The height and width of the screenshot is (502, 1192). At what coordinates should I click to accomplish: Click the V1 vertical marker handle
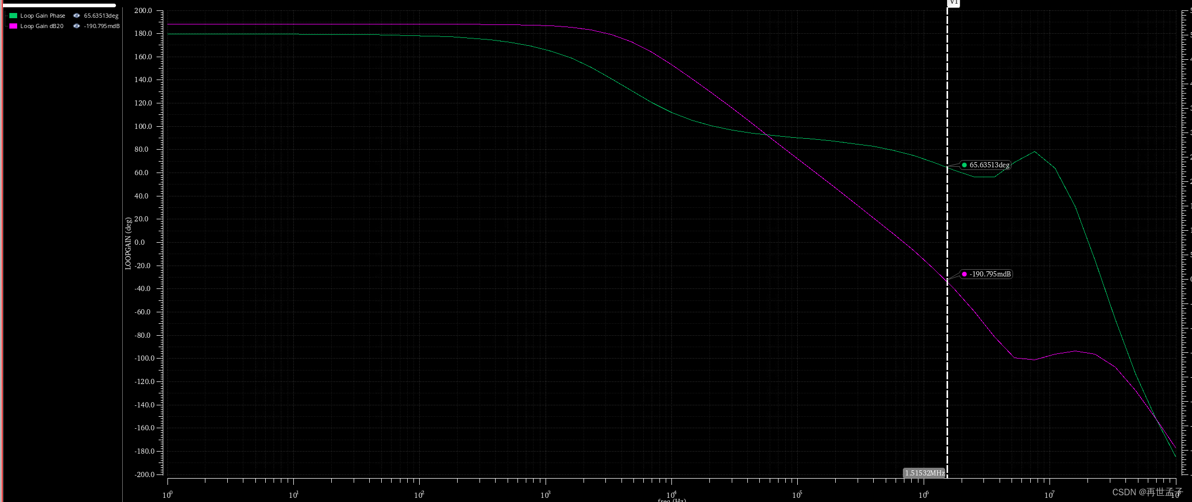point(953,3)
